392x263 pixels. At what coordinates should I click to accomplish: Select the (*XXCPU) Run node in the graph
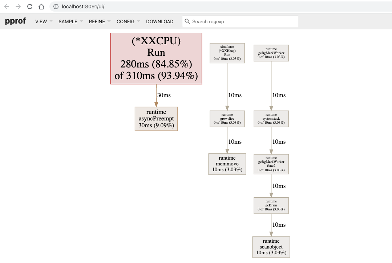click(x=156, y=59)
